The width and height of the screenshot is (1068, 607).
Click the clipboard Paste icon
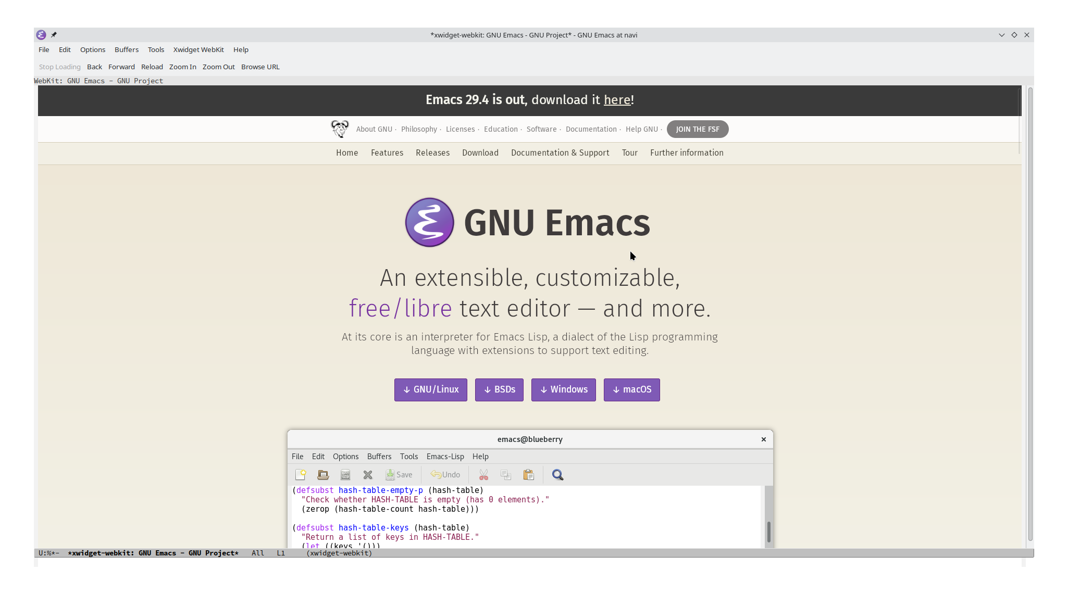click(x=528, y=475)
